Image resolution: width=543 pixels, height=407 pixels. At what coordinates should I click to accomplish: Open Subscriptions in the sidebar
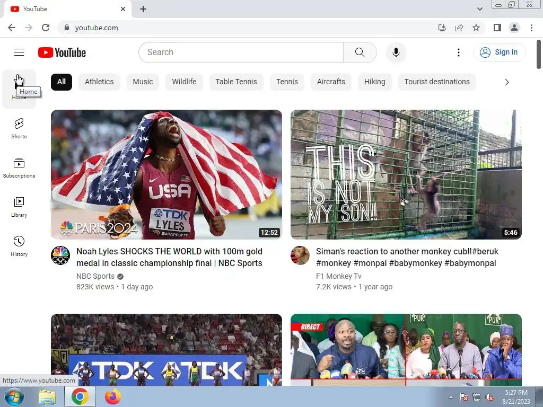(19, 168)
